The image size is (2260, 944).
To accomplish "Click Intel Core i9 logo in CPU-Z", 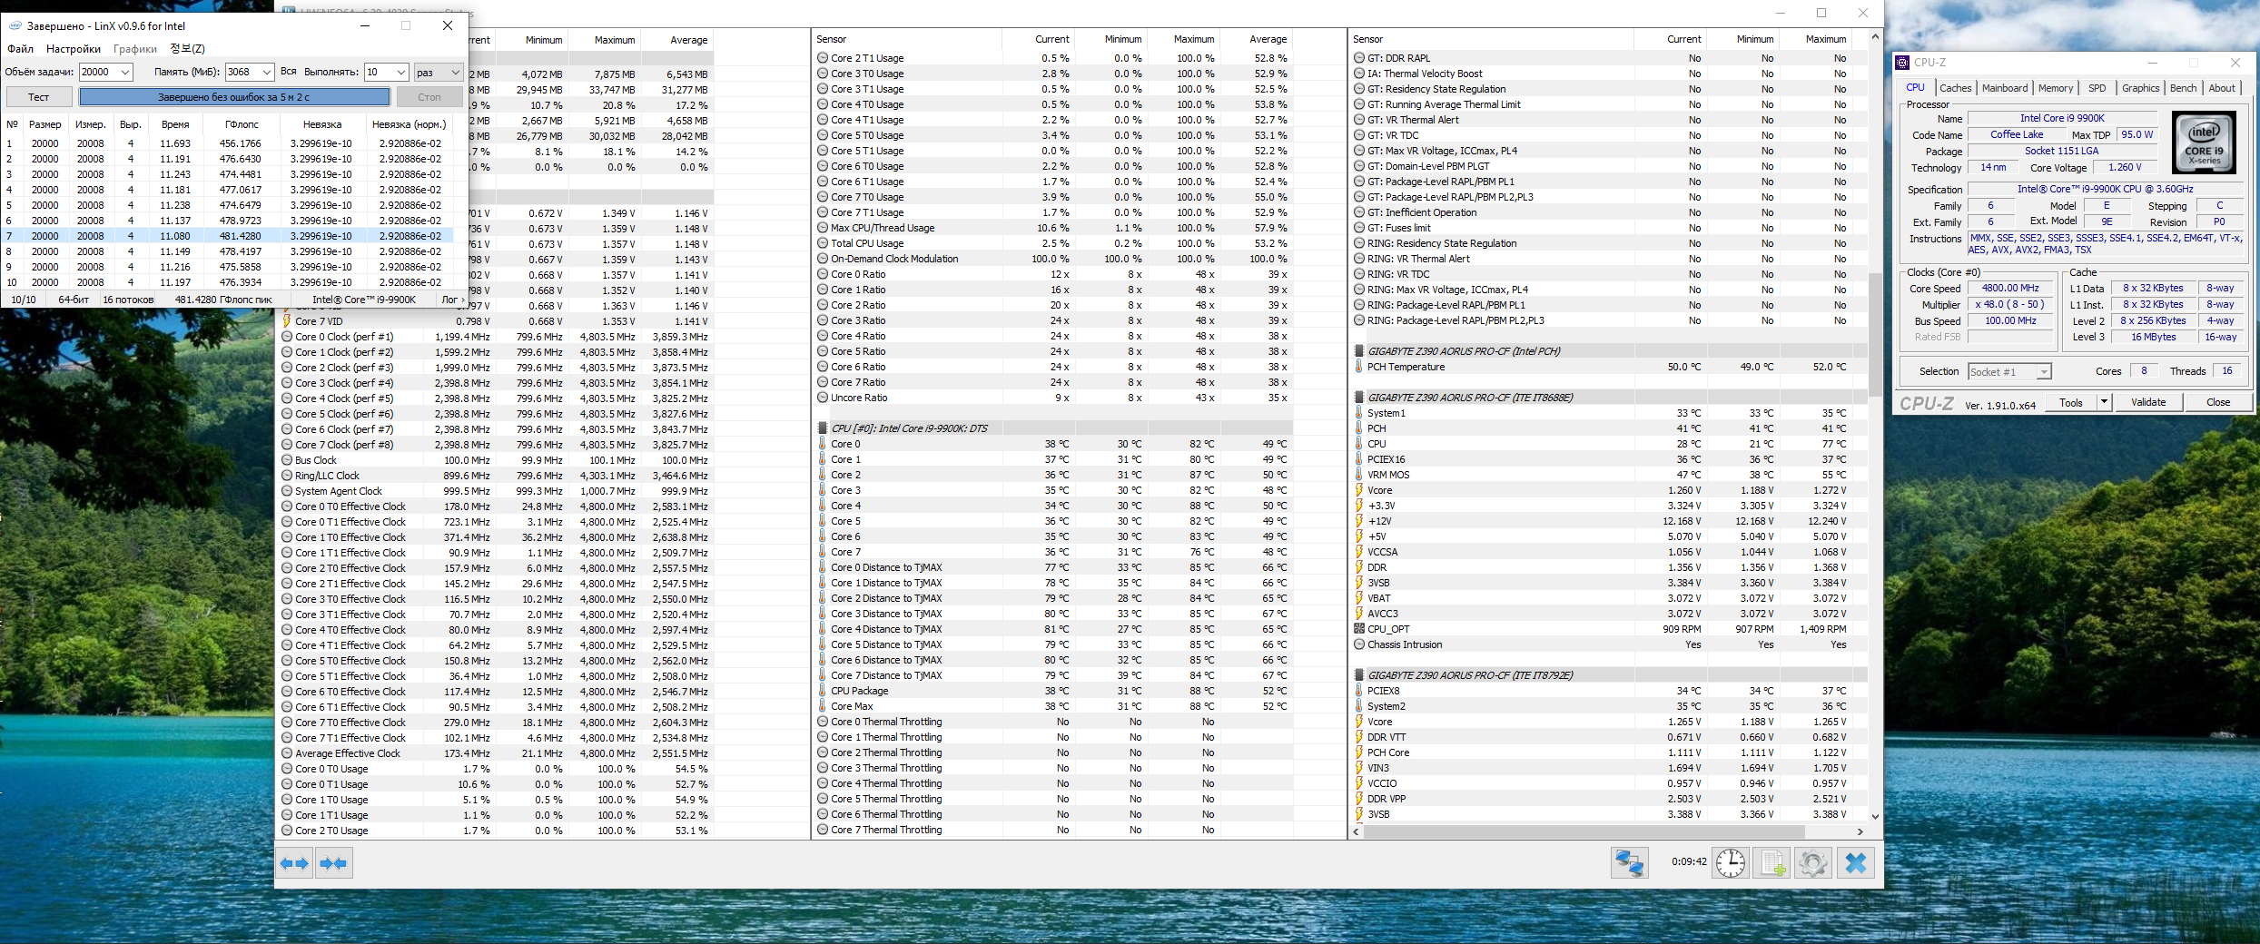I will pos(2204,143).
